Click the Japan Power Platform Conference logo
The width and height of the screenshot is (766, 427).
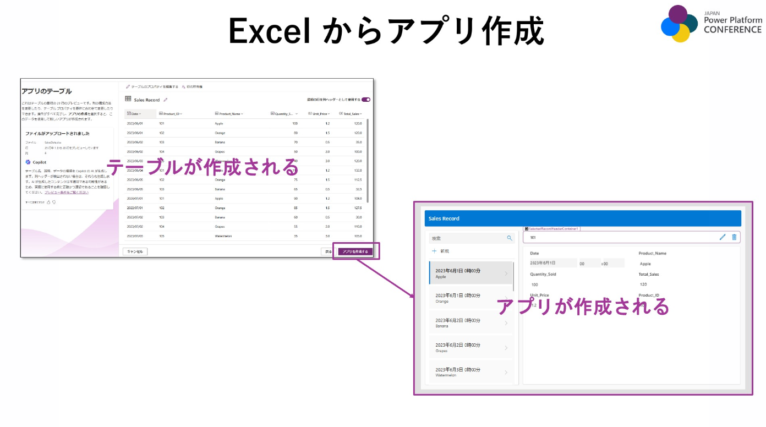712,23
